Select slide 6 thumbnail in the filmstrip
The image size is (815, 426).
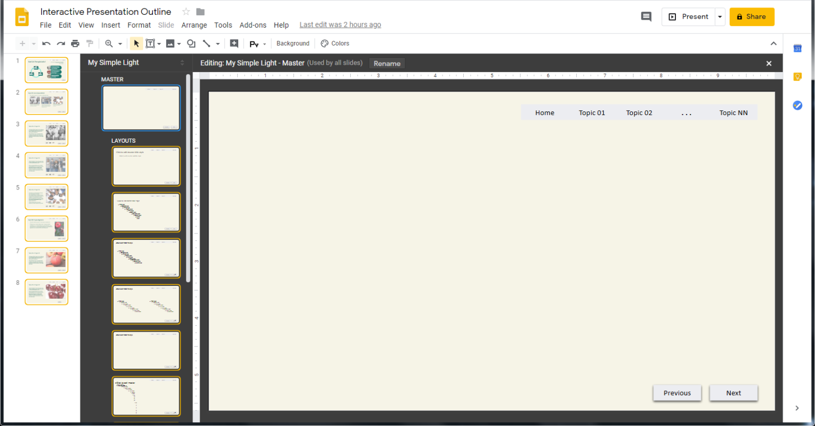46,228
